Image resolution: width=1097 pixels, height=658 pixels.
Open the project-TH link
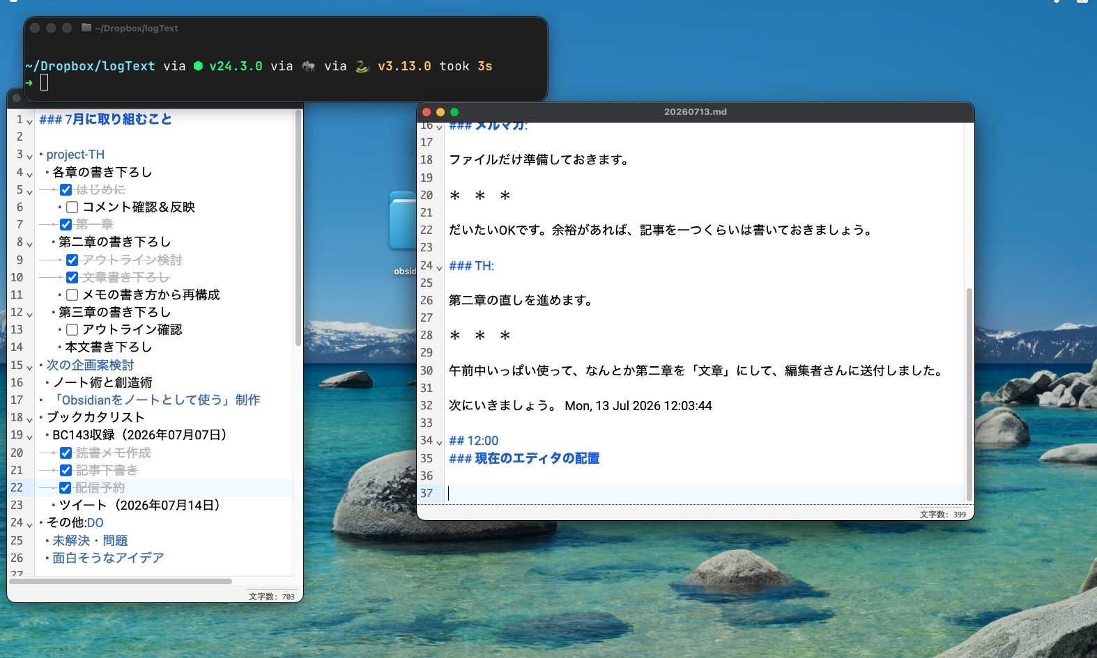pos(75,155)
